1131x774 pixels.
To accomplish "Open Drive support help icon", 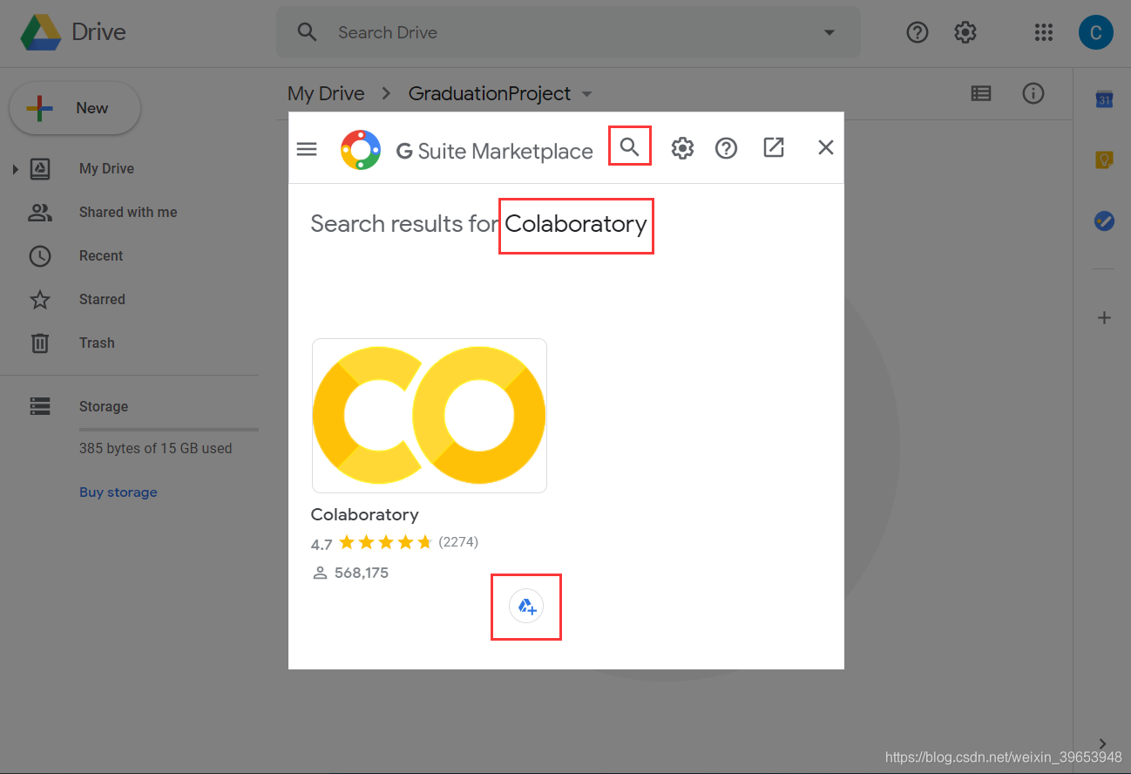I will point(918,32).
